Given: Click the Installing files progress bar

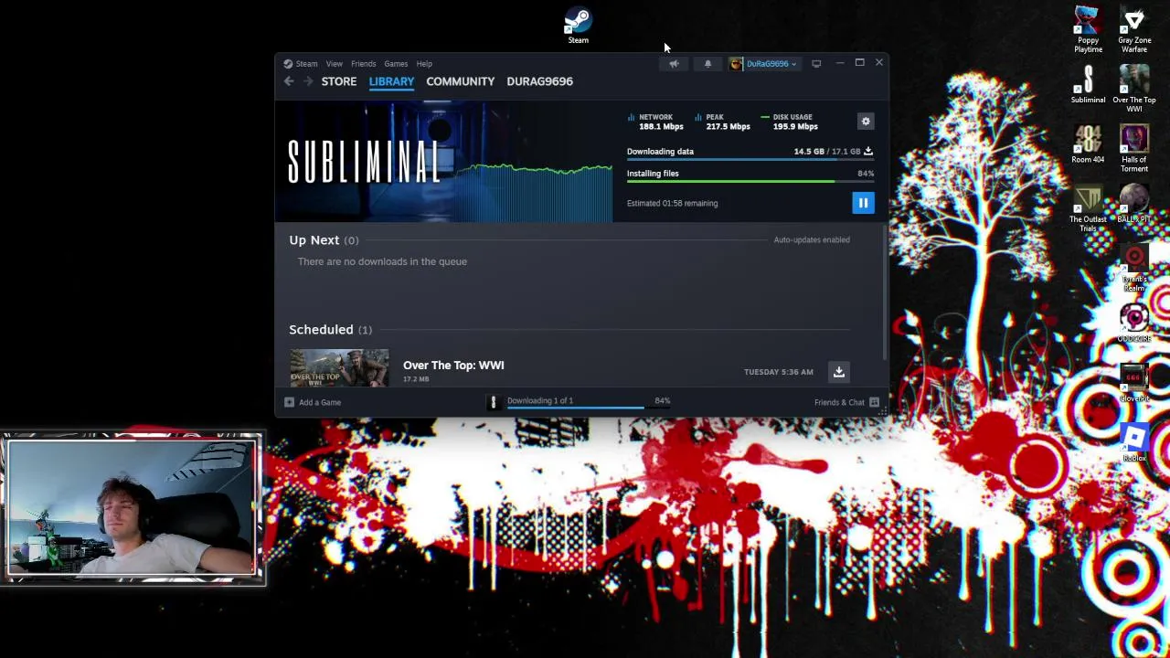Looking at the screenshot, I should click(x=750, y=182).
